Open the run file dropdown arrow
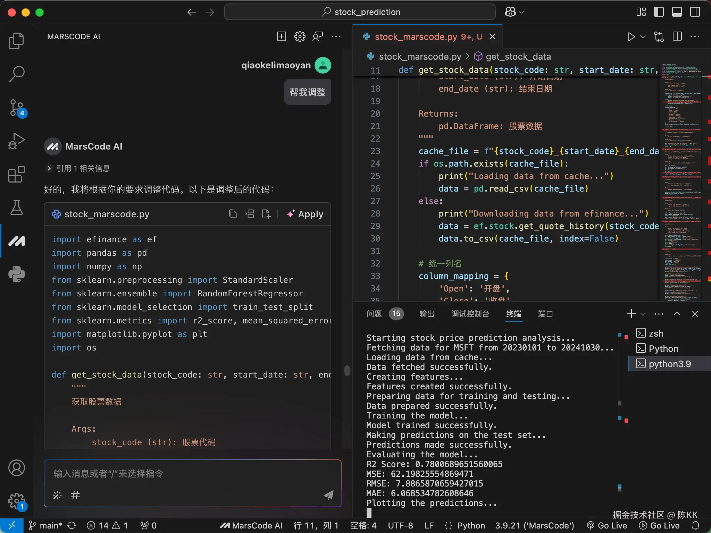The width and height of the screenshot is (711, 533). pos(643,36)
